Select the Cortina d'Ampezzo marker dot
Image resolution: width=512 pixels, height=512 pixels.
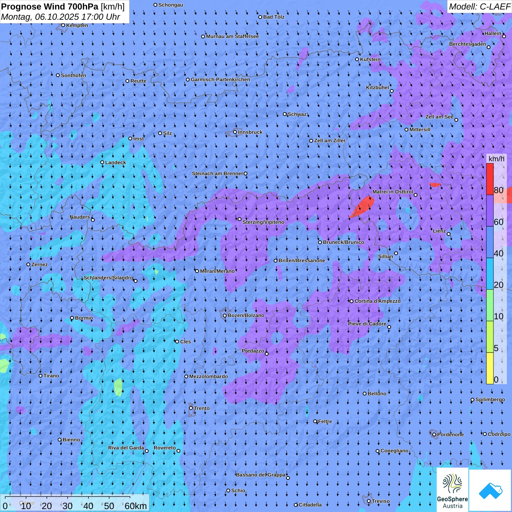coord(352,301)
